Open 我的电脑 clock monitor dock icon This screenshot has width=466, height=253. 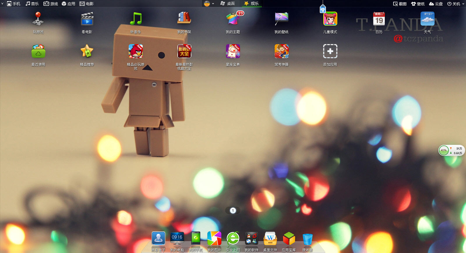[177, 239]
